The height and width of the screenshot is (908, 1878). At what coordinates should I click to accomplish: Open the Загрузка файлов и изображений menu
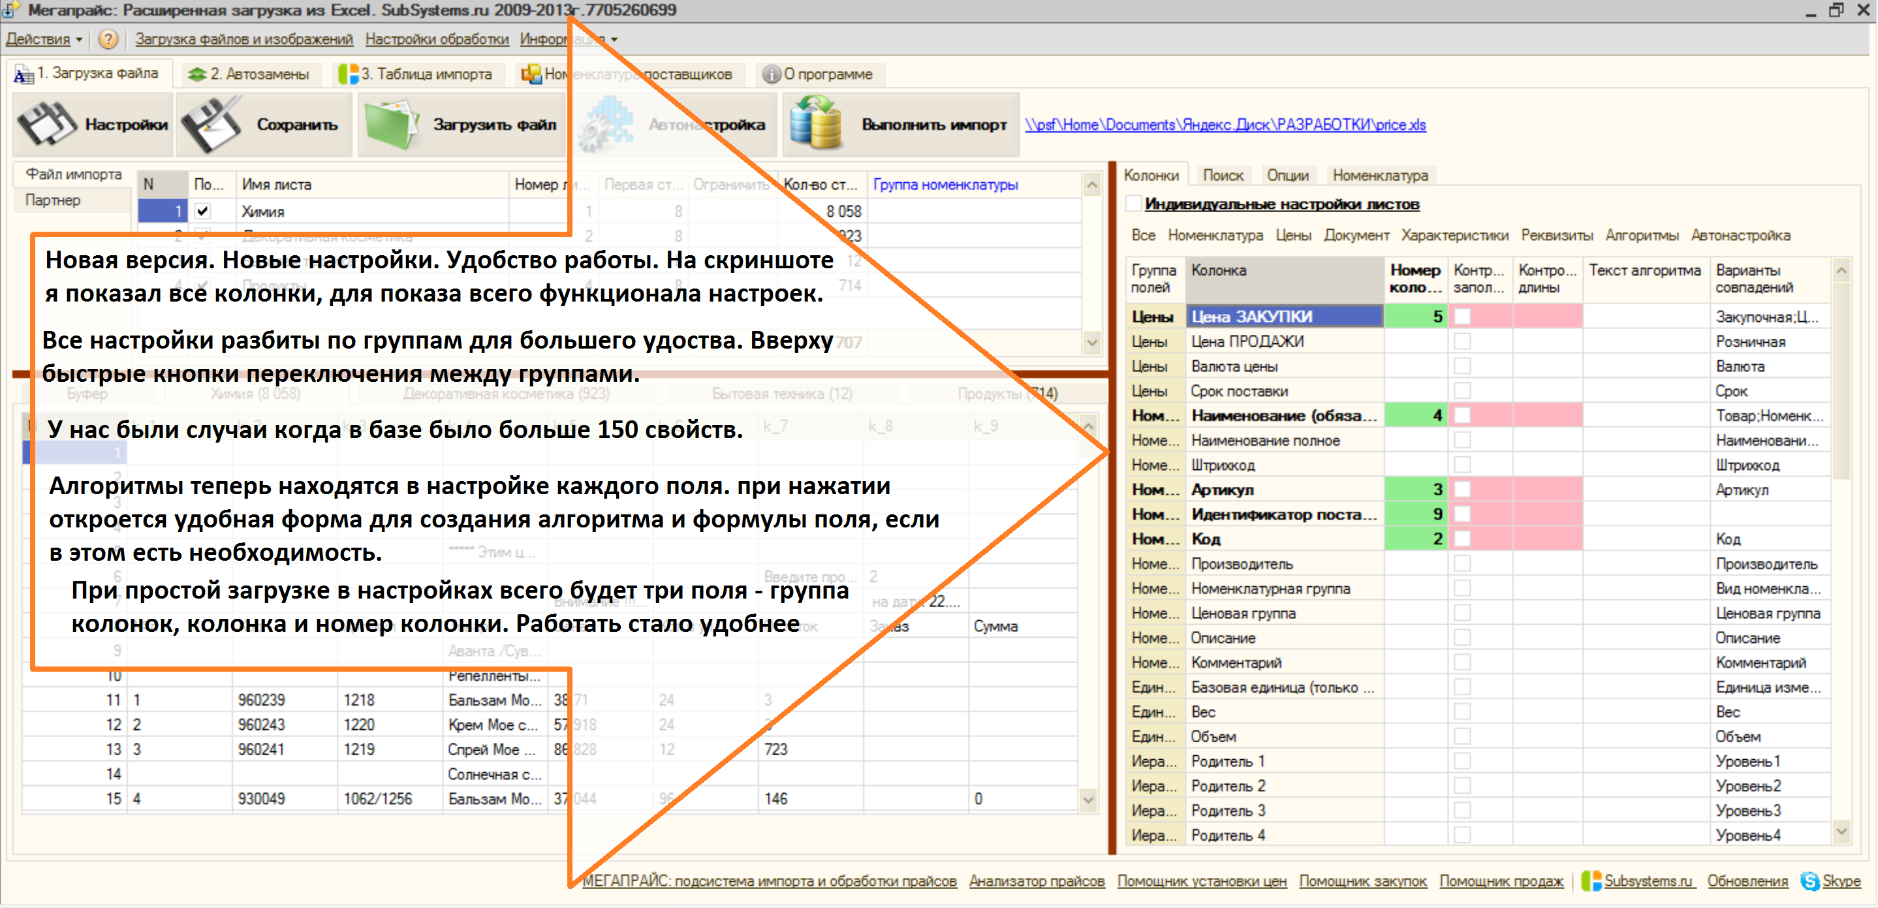[244, 39]
